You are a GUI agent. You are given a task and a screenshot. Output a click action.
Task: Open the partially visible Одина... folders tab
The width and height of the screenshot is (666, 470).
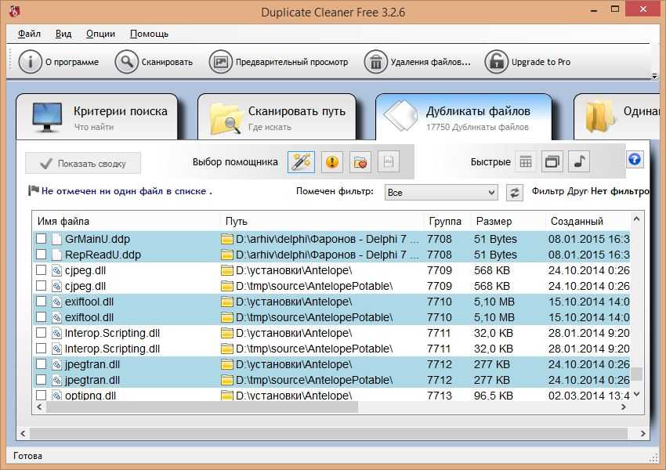click(616, 117)
